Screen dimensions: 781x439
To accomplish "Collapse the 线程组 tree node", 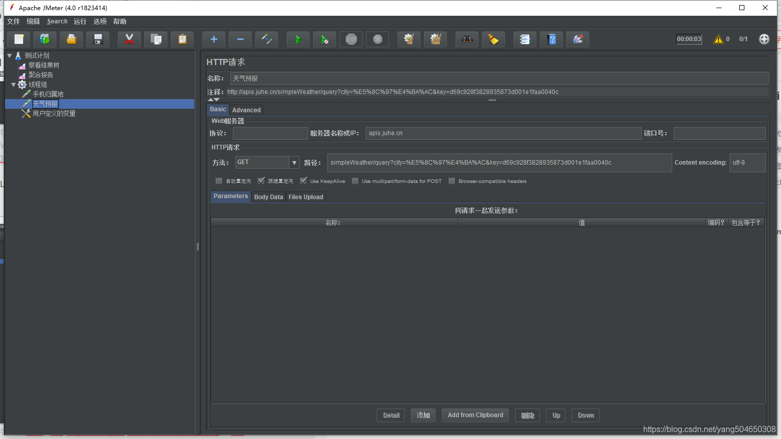I will coord(14,84).
